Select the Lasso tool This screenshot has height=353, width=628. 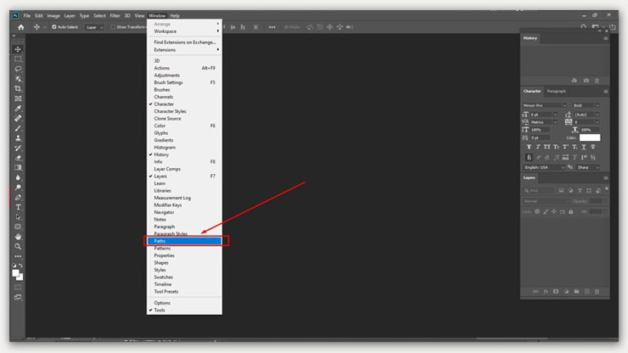18,68
